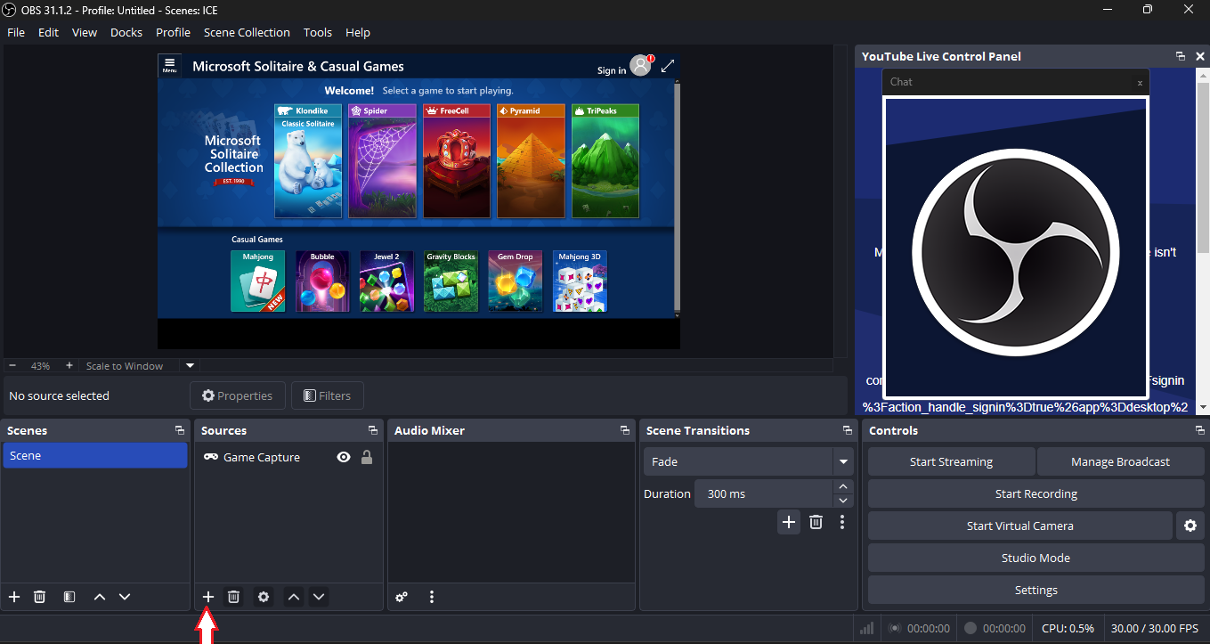The image size is (1210, 644).
Task: Float the Scenes dock
Action: coord(180,430)
